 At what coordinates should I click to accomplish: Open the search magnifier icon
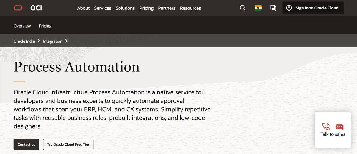(x=243, y=8)
